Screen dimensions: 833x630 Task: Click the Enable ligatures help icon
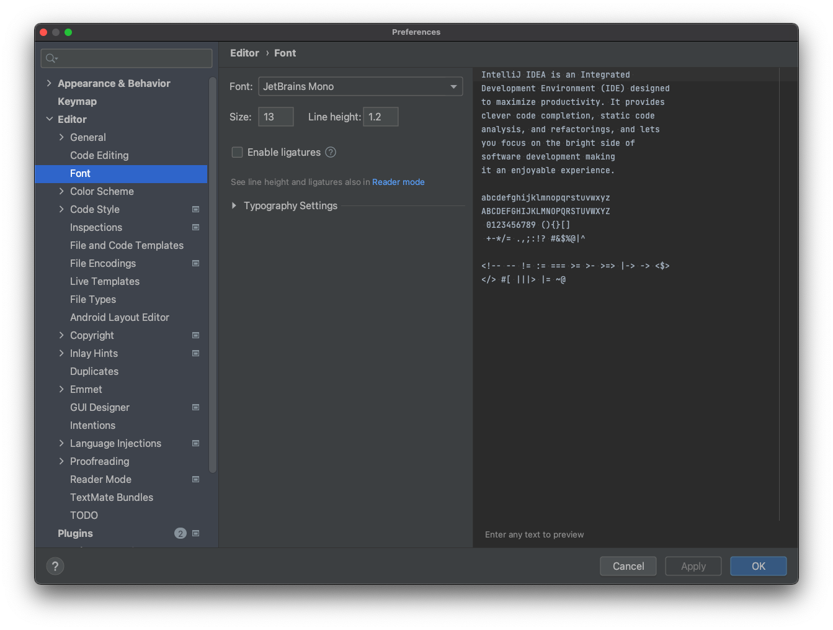coord(331,152)
